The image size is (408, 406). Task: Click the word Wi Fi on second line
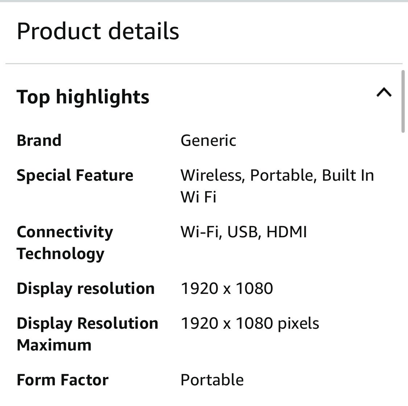(198, 197)
